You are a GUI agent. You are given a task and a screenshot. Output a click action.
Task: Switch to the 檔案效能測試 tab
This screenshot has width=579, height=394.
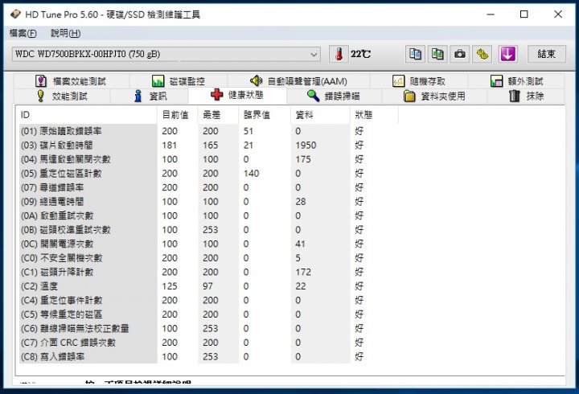(x=72, y=81)
